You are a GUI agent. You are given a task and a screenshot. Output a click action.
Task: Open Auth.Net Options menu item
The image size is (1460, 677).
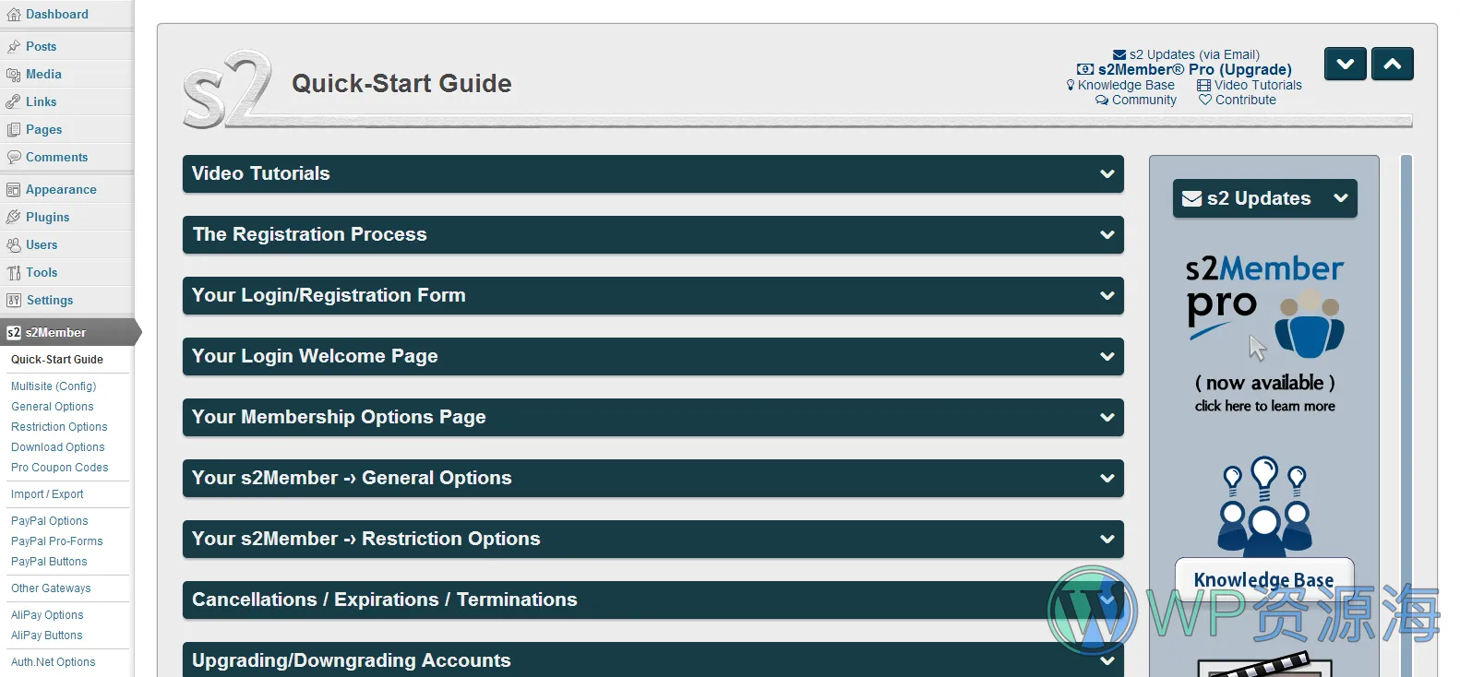coord(54,662)
